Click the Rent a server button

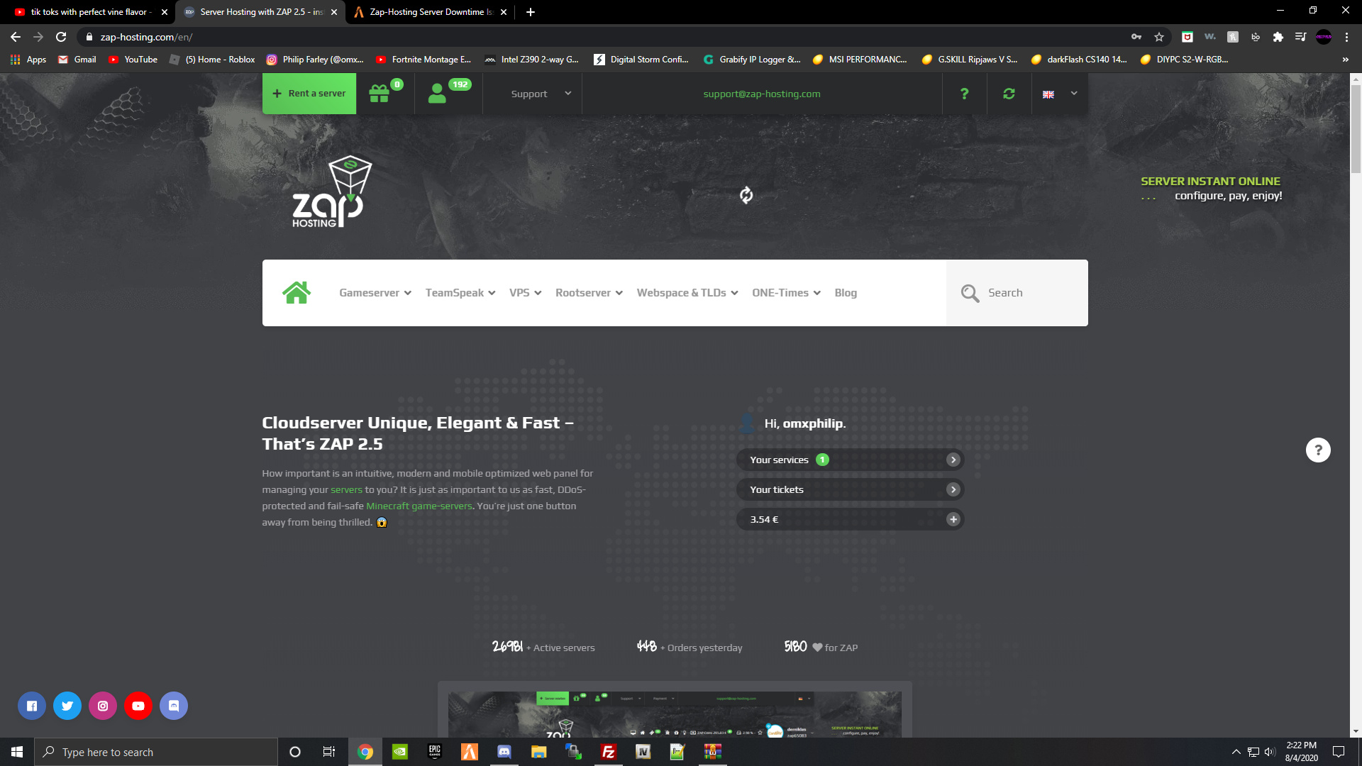(x=309, y=94)
